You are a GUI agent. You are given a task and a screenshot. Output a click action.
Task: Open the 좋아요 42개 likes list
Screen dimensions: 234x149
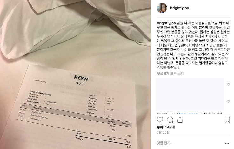166,127
